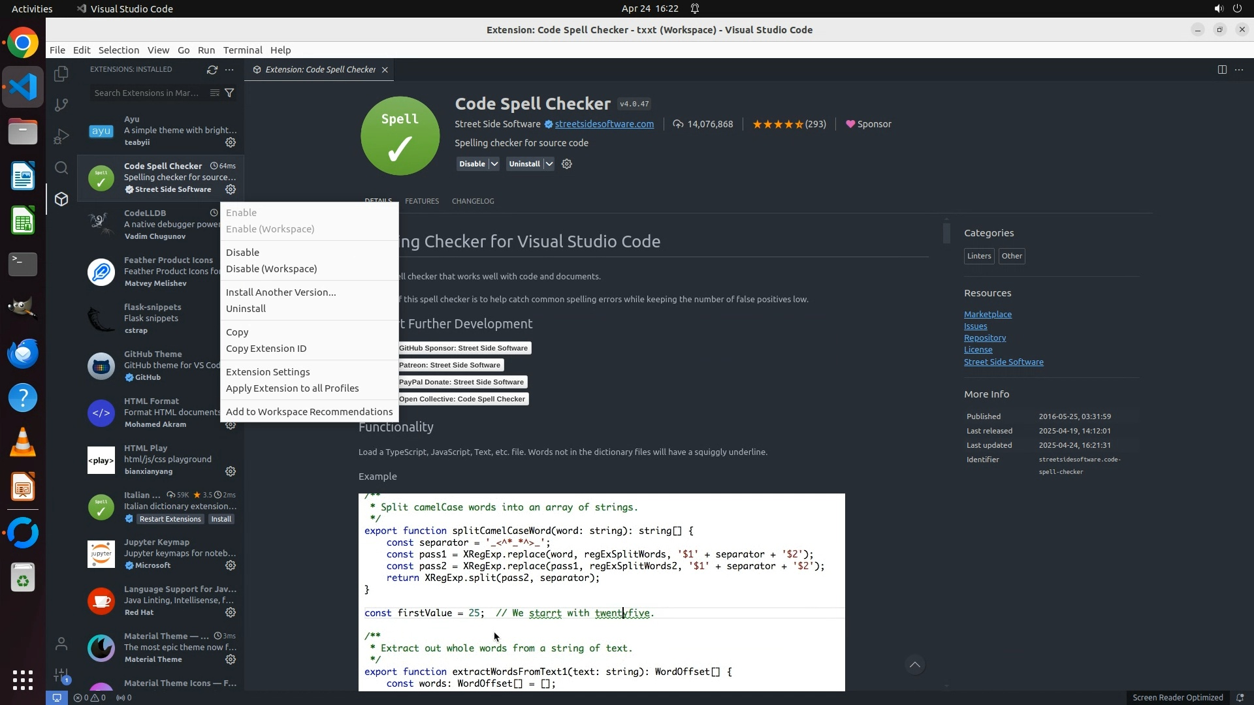Screen dimensions: 1254x705
Task: Expand the Disable button dropdown arrow
Action: pos(494,164)
